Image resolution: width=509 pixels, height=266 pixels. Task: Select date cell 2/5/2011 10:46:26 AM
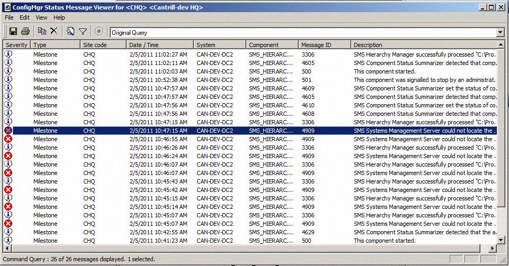pyautogui.click(x=158, y=148)
